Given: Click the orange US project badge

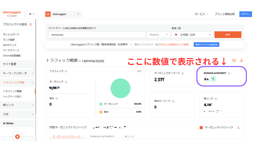Looking at the screenshot, I should tap(48, 14).
